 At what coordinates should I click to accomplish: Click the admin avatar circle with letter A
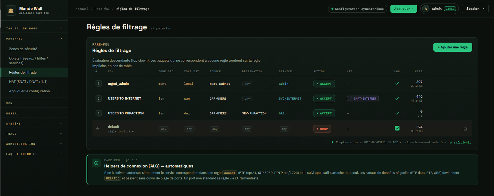pyautogui.click(x=425, y=9)
